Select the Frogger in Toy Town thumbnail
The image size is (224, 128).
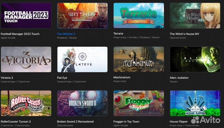139,103
